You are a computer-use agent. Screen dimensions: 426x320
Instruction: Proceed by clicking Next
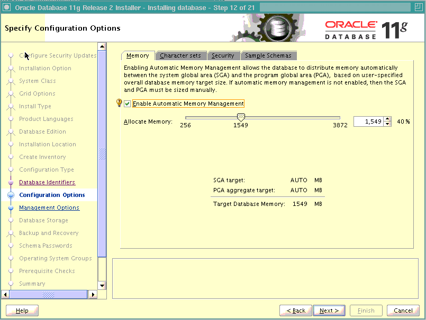coord(329,310)
